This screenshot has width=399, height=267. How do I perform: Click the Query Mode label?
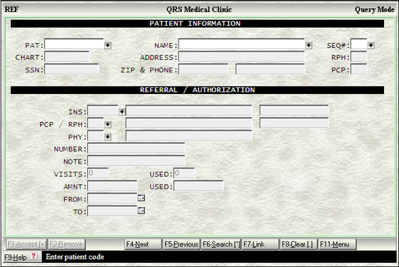[x=375, y=9]
